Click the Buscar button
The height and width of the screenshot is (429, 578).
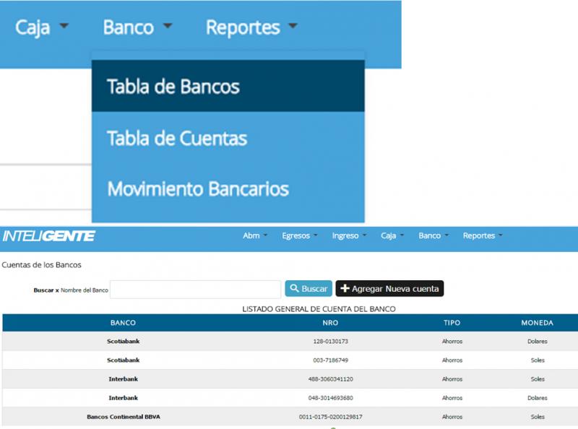coord(309,289)
